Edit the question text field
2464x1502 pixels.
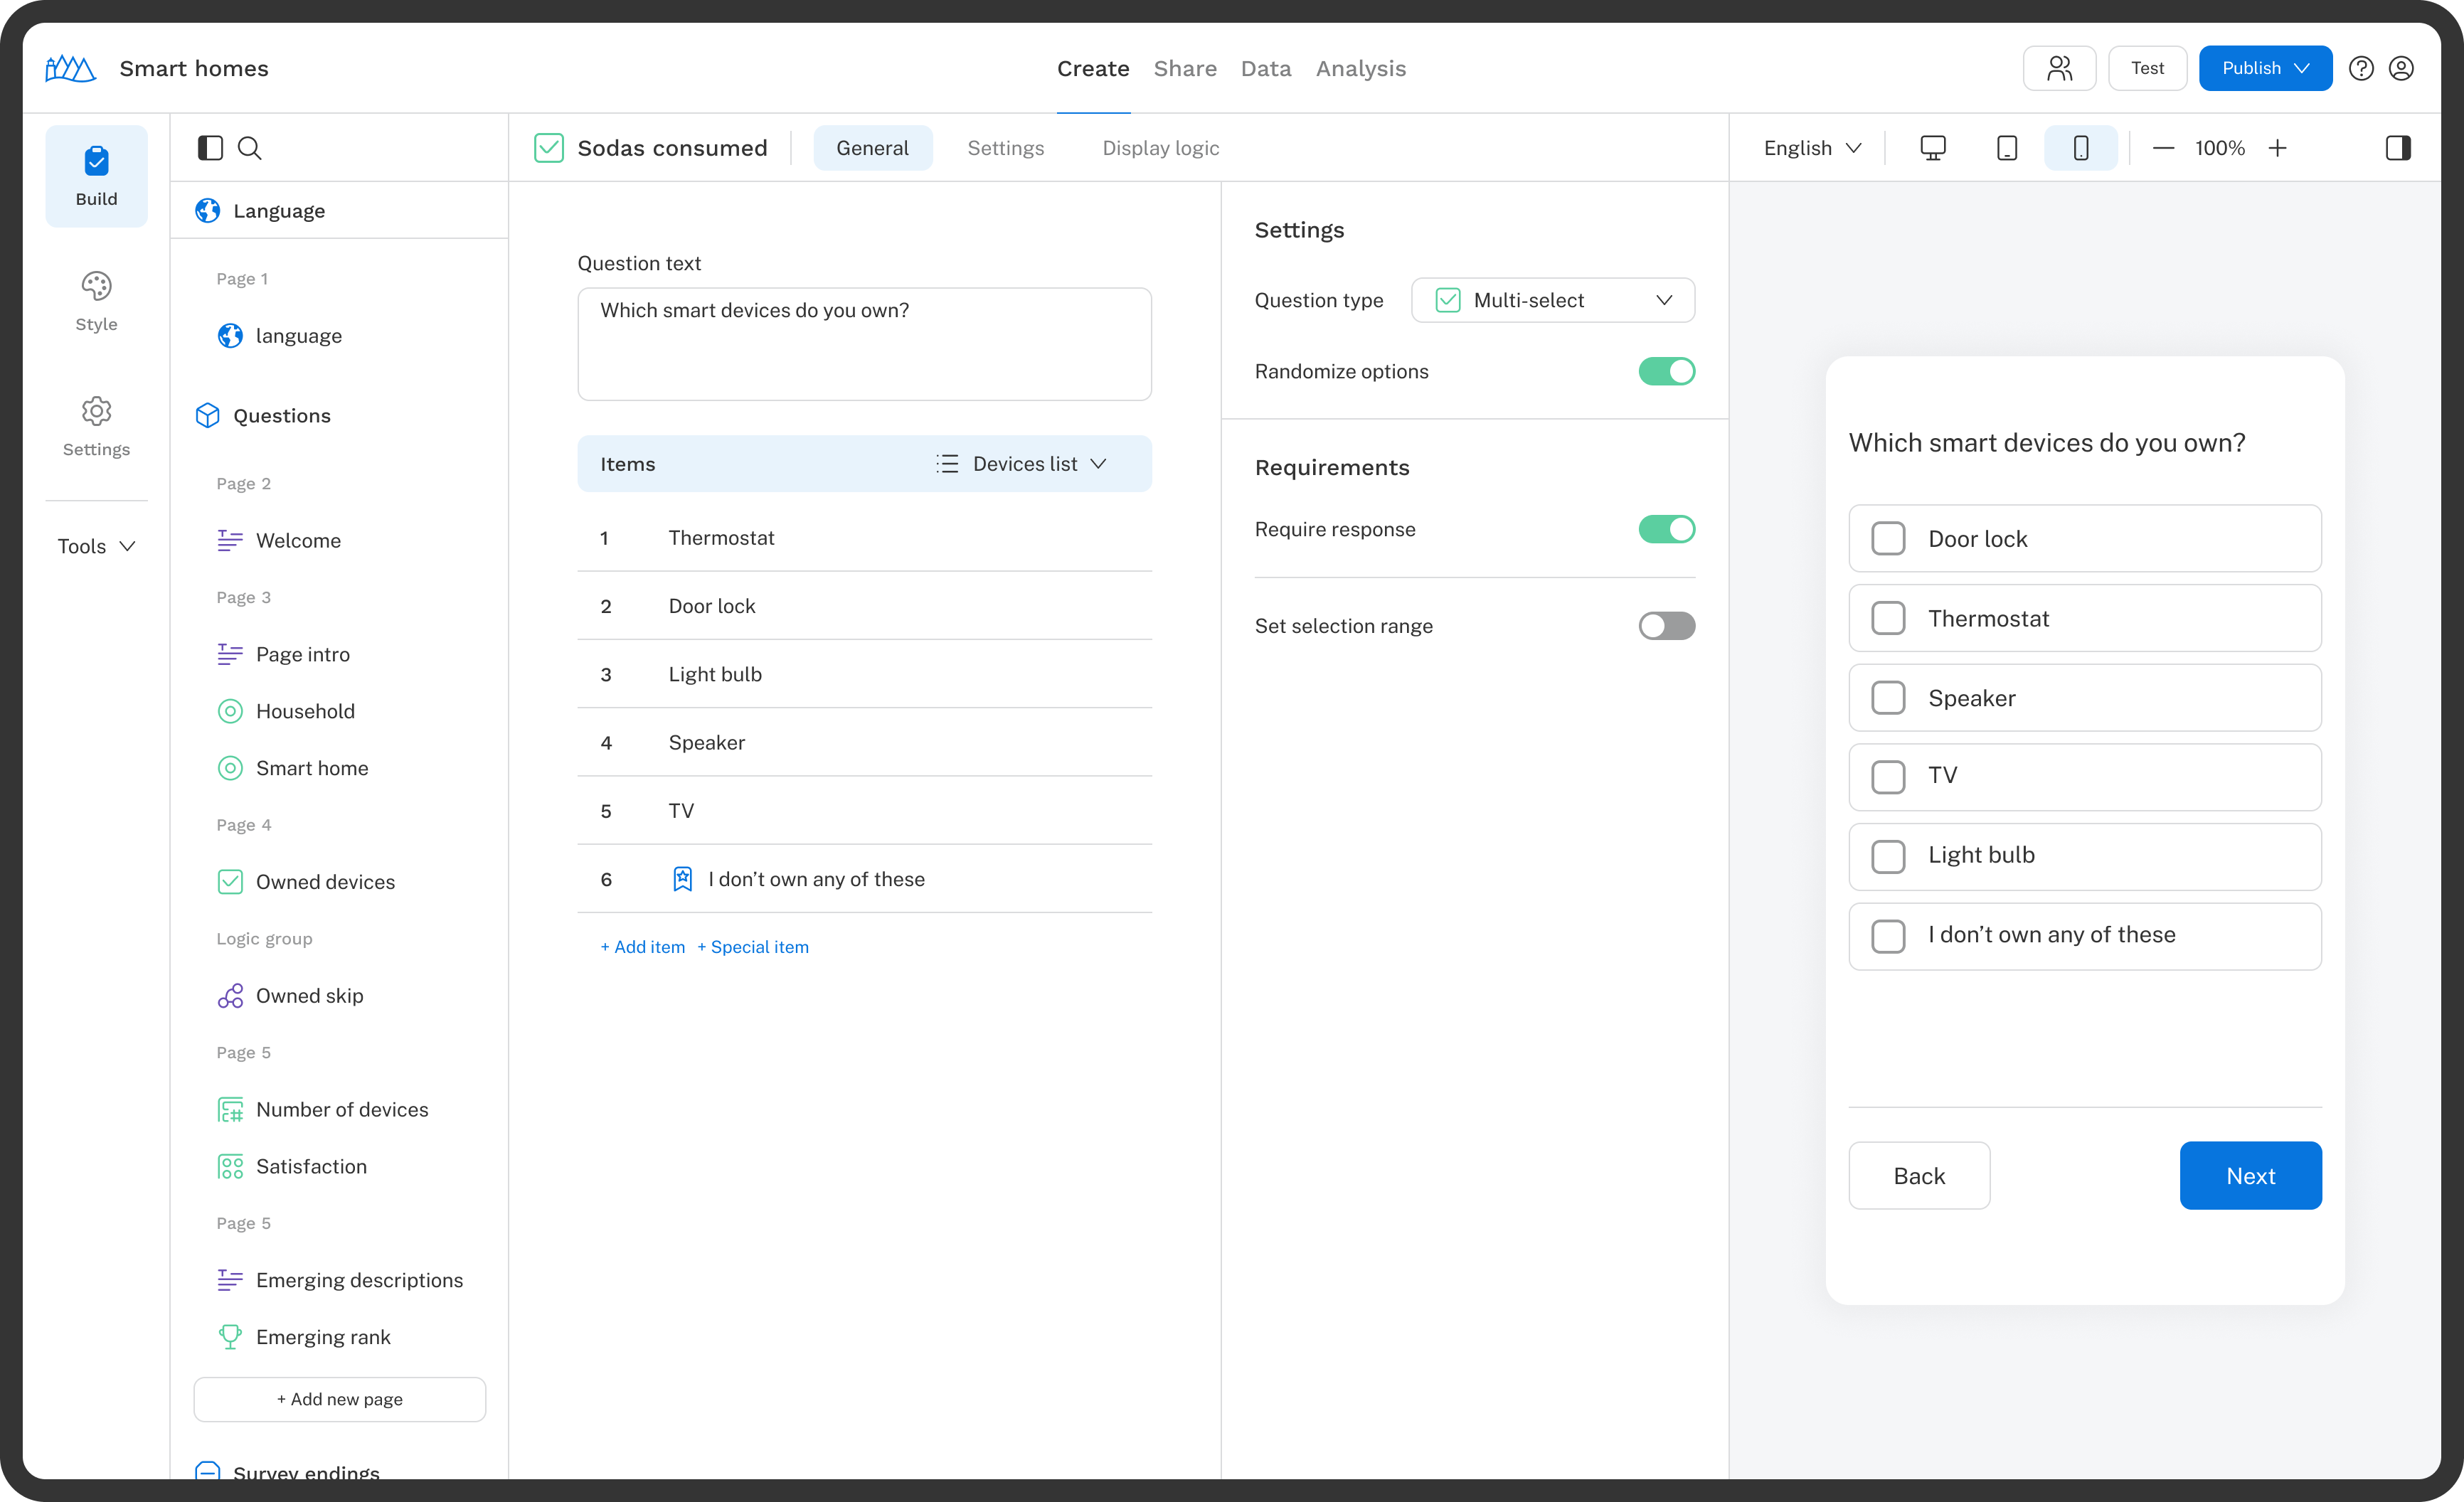pos(865,344)
